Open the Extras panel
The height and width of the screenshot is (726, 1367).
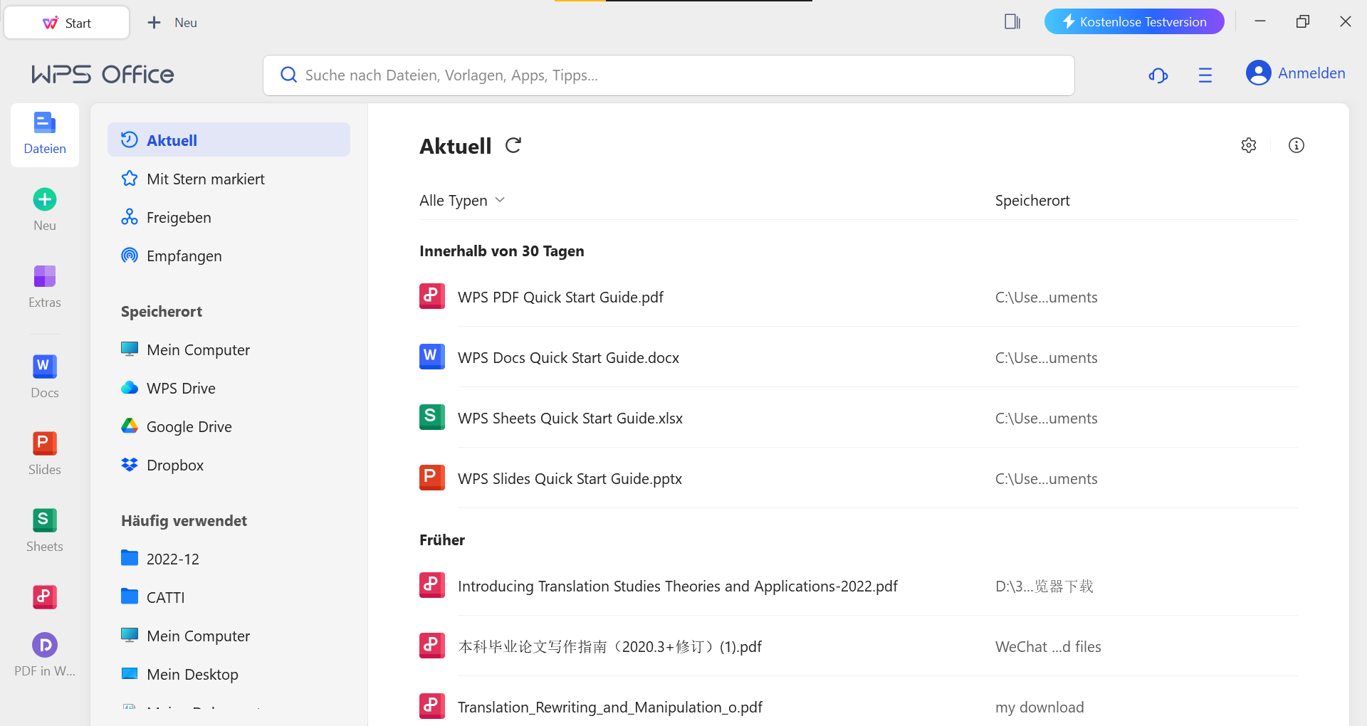(44, 285)
